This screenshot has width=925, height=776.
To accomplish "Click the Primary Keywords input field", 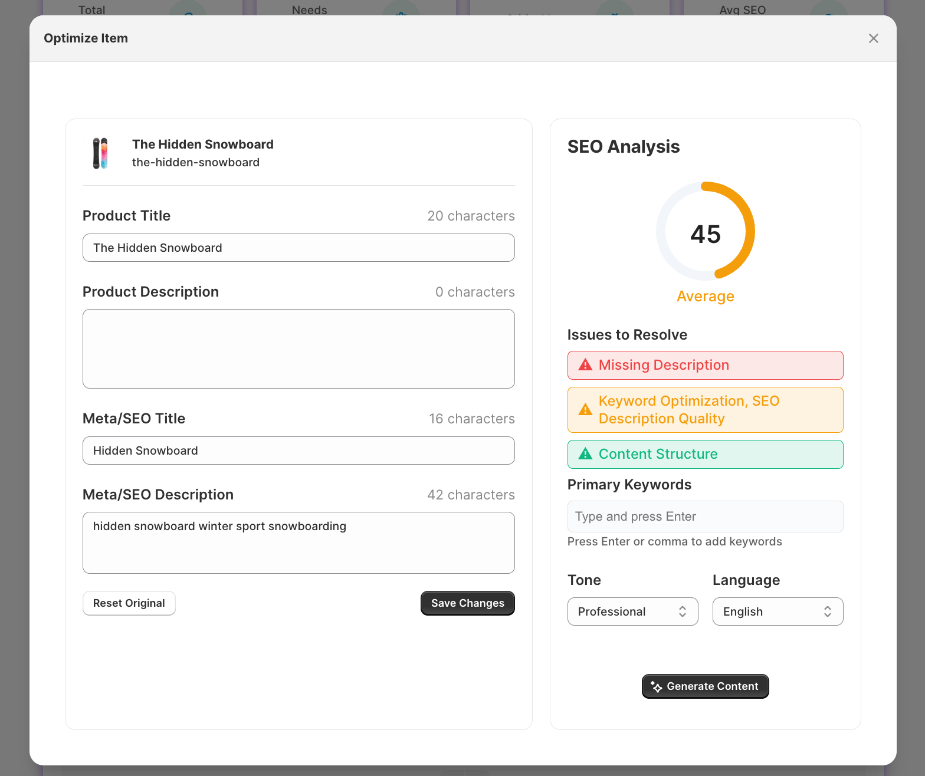I will tap(705, 517).
